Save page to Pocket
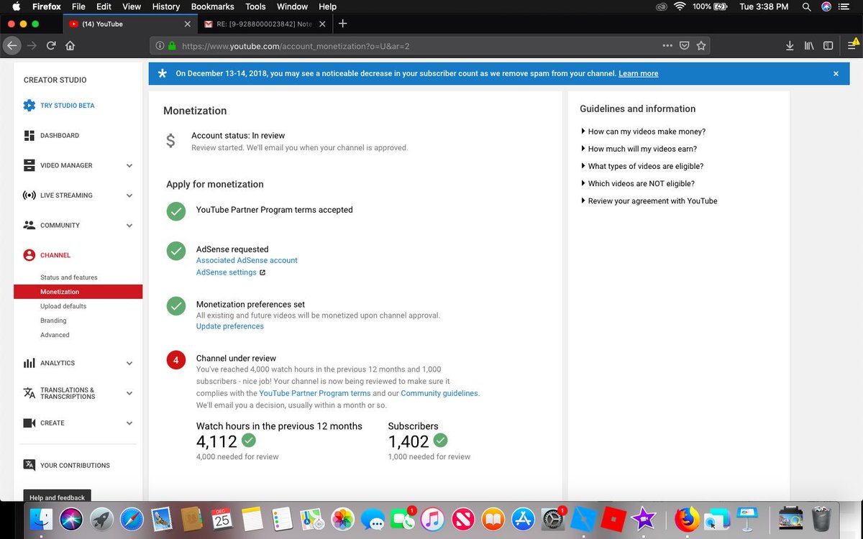This screenshot has height=539, width=863. tap(685, 45)
